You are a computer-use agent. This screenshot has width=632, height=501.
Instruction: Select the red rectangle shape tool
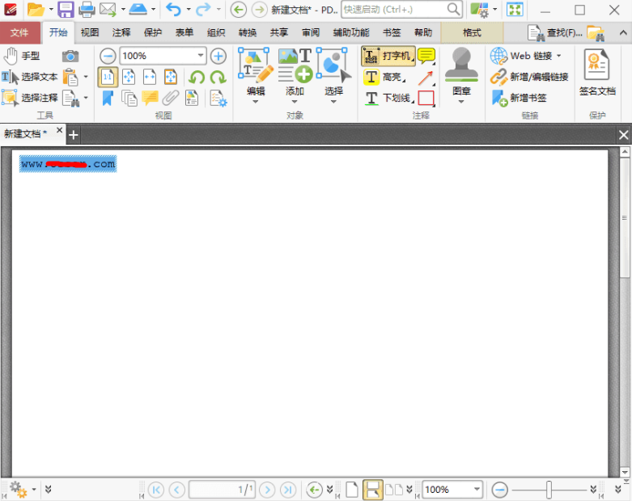coord(426,99)
